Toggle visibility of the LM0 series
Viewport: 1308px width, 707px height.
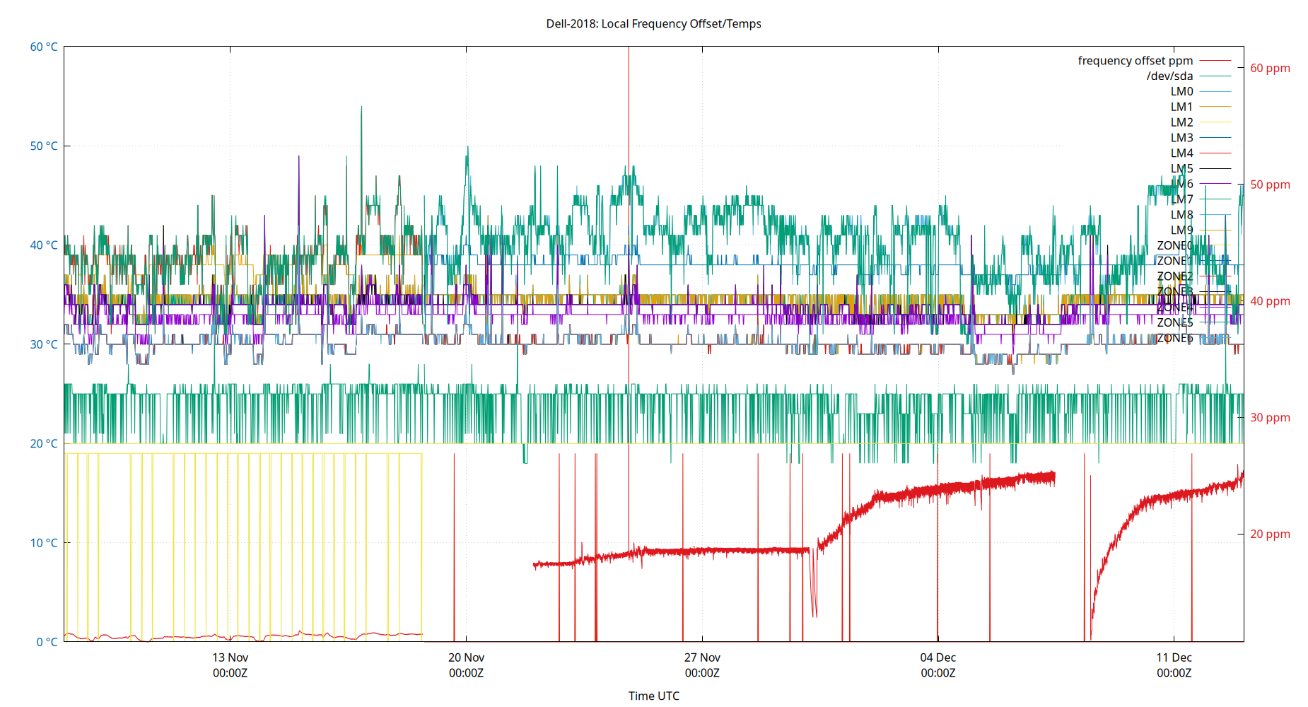click(1181, 91)
